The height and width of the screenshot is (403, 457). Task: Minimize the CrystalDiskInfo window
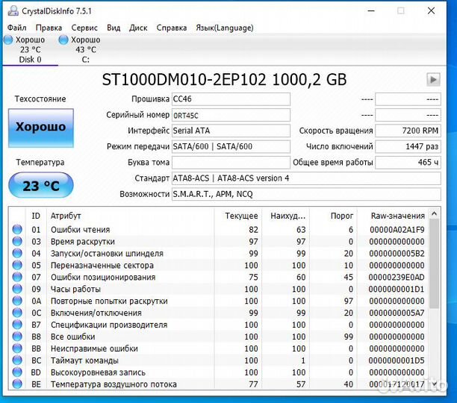pos(371,11)
